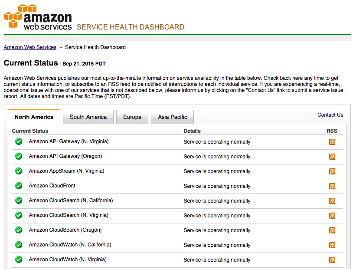This screenshot has height=269, width=356.
Task: Click the RSS icon for Amazon AppStream
Action: click(332, 171)
